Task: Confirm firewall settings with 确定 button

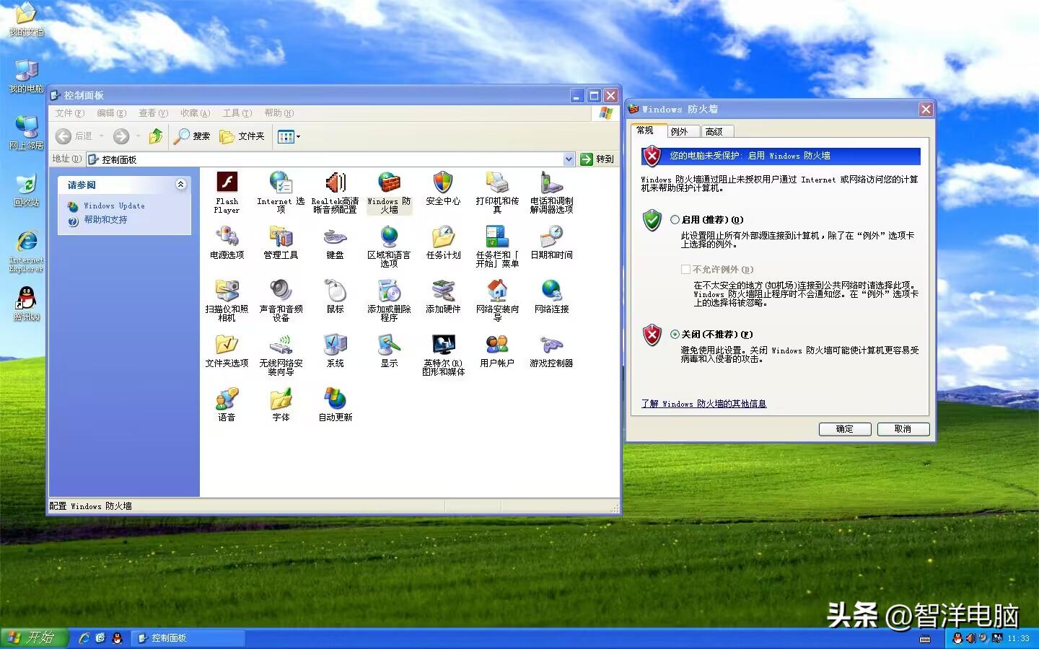Action: 844,429
